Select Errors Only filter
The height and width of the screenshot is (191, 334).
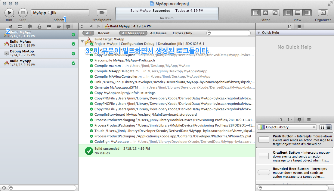coord(182,33)
